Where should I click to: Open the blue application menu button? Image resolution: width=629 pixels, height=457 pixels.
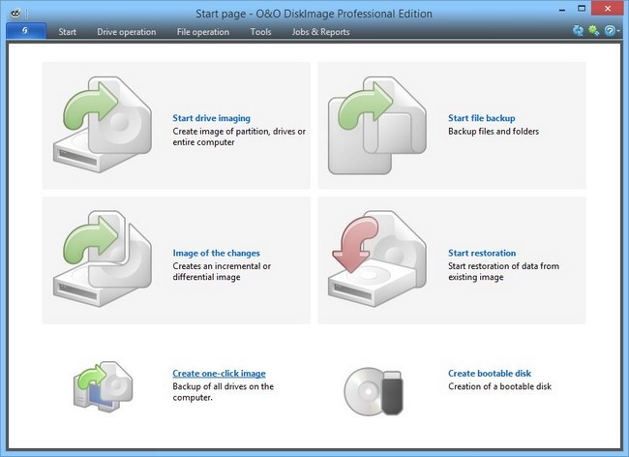[x=26, y=31]
